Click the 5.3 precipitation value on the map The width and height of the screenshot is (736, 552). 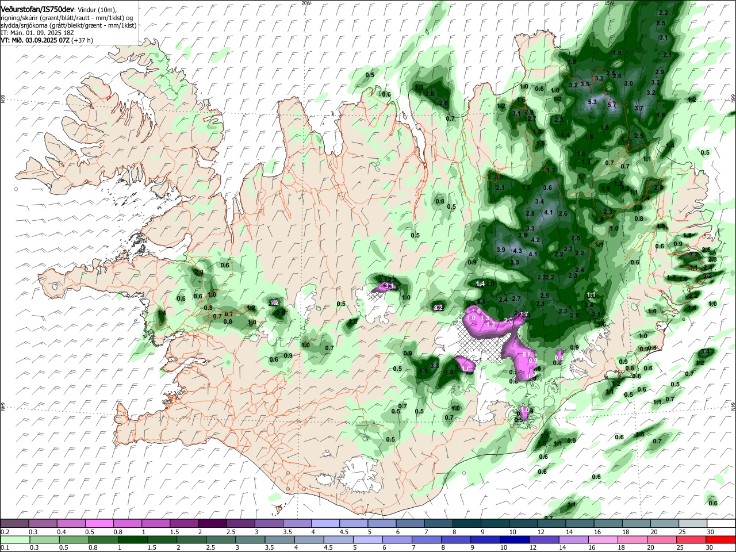[593, 102]
